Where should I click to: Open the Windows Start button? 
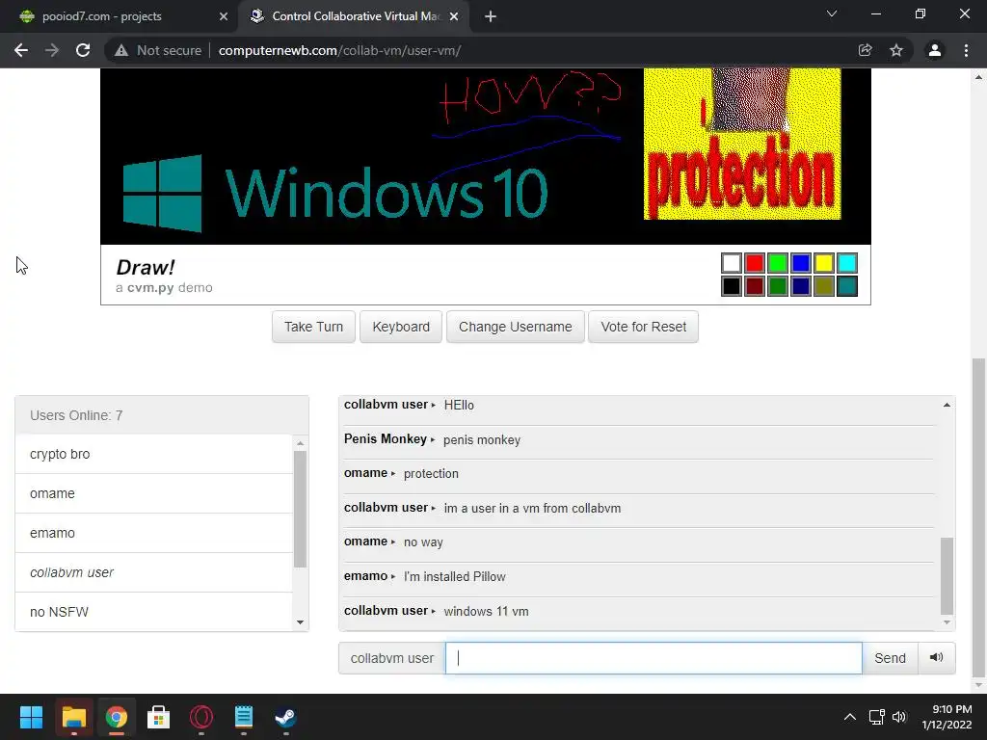pos(31,717)
